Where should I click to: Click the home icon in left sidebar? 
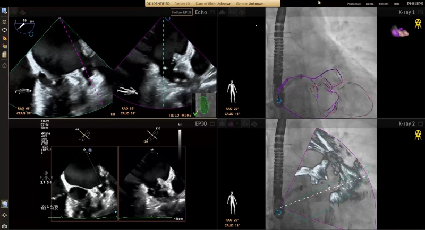[4, 65]
